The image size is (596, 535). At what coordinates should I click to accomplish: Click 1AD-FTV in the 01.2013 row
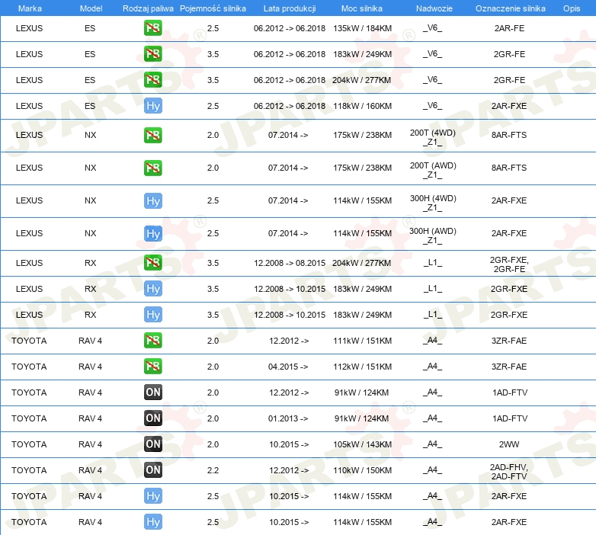[x=510, y=418]
